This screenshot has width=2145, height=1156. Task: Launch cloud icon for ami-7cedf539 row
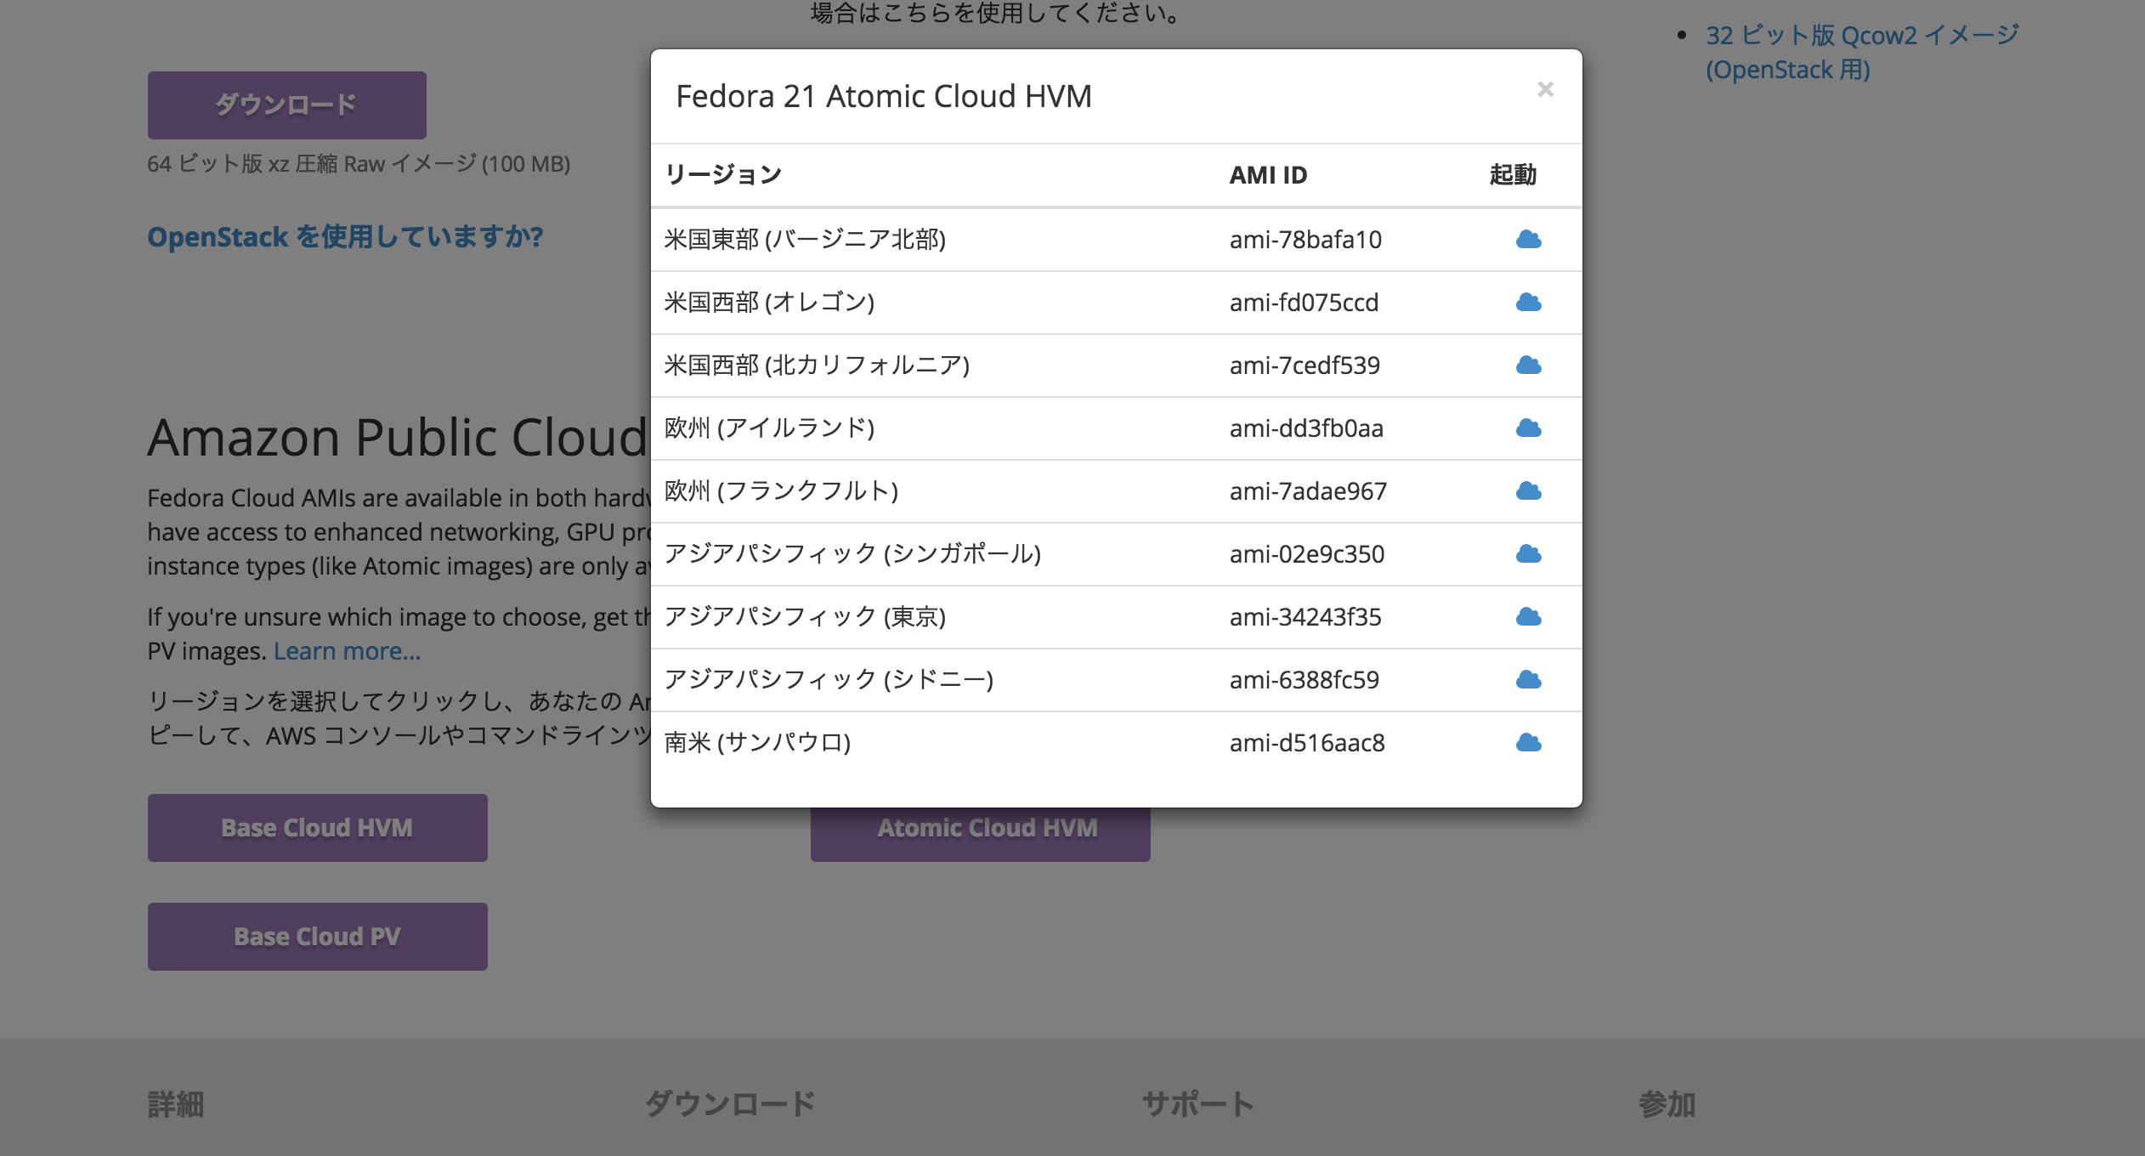tap(1528, 365)
